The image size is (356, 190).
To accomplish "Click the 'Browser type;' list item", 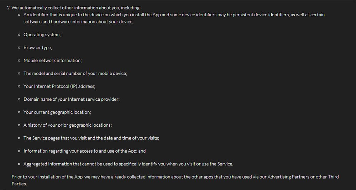I will [x=38, y=48].
